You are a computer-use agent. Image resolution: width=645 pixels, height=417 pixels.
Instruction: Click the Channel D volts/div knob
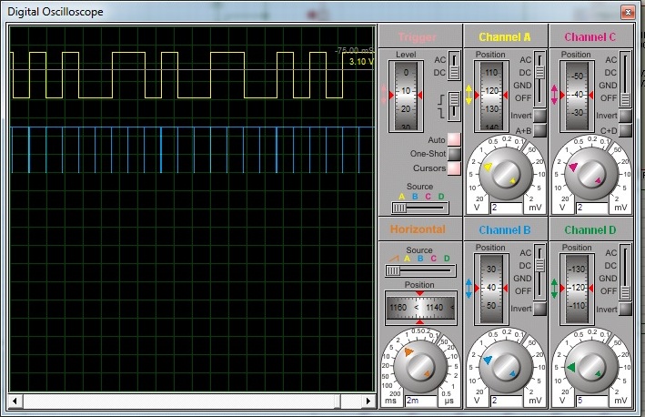pyautogui.click(x=591, y=367)
